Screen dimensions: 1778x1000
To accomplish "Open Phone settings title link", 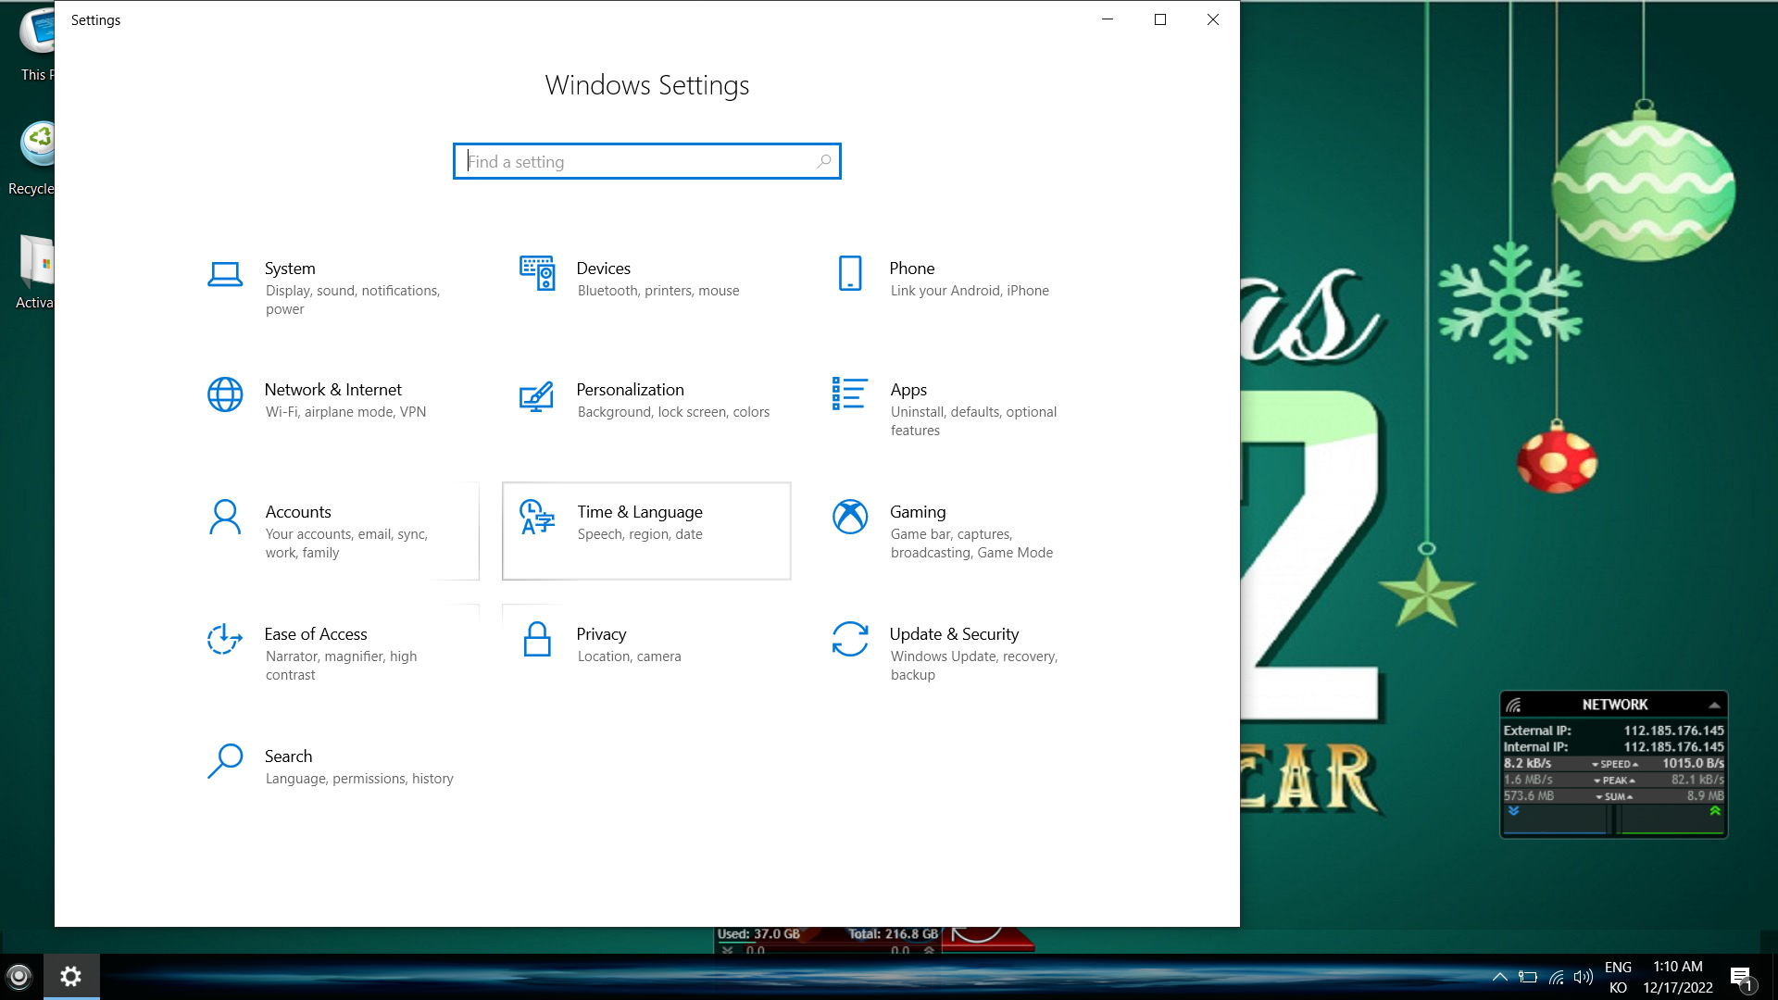I will [911, 269].
